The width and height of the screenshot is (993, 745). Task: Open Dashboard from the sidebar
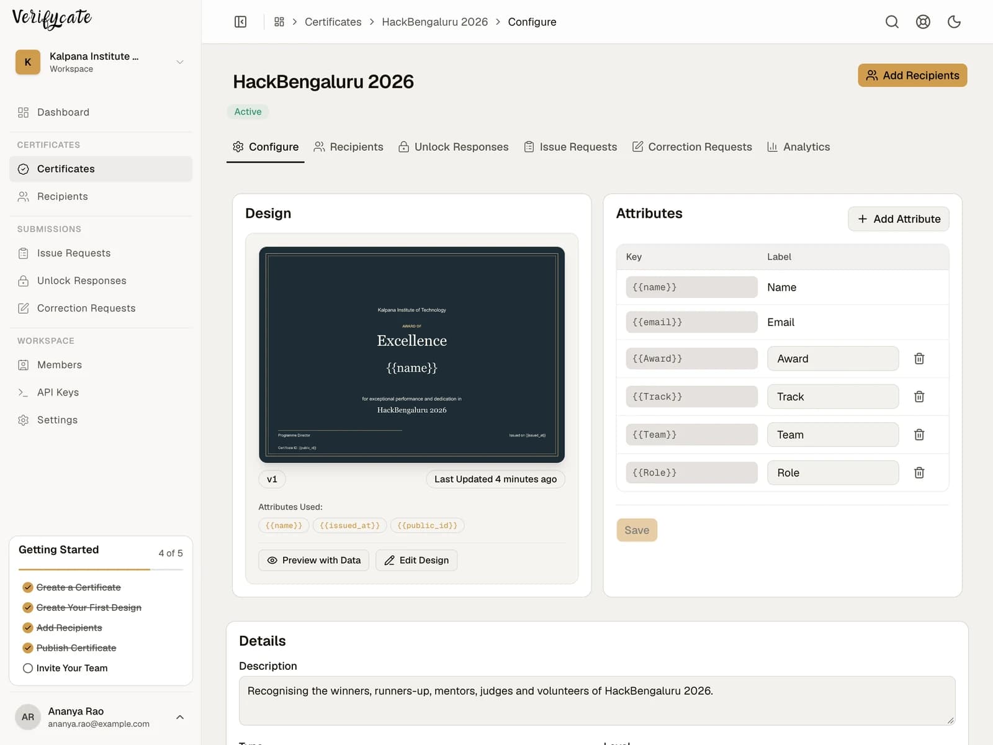pos(101,112)
